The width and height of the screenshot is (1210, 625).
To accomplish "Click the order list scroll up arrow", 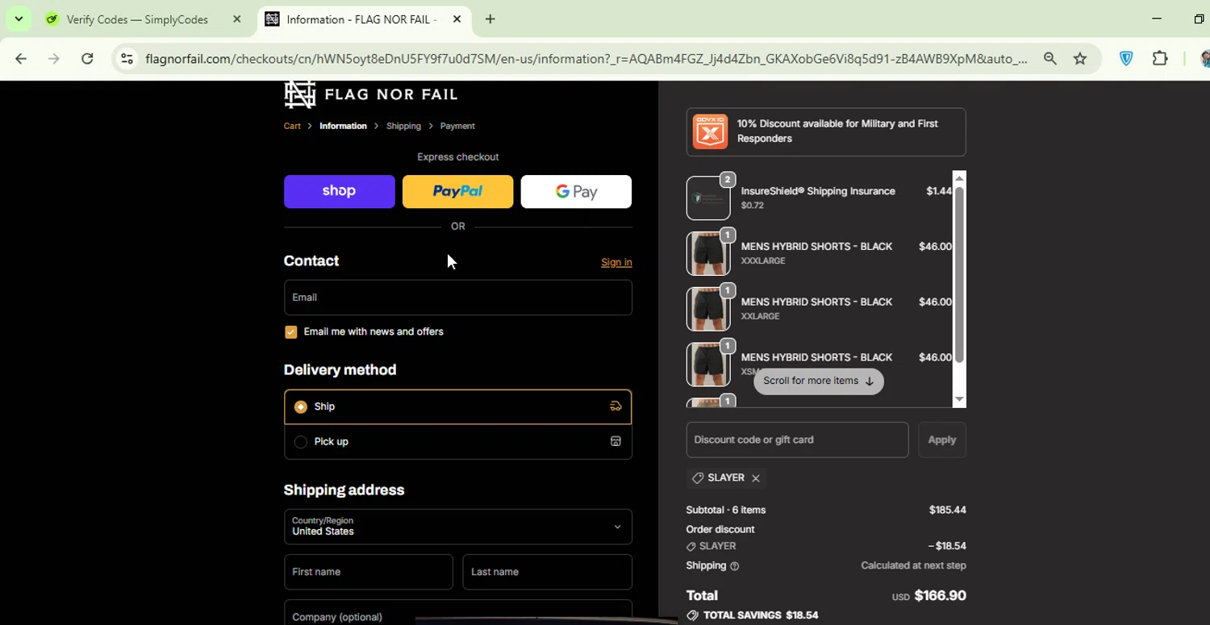I will tap(959, 178).
